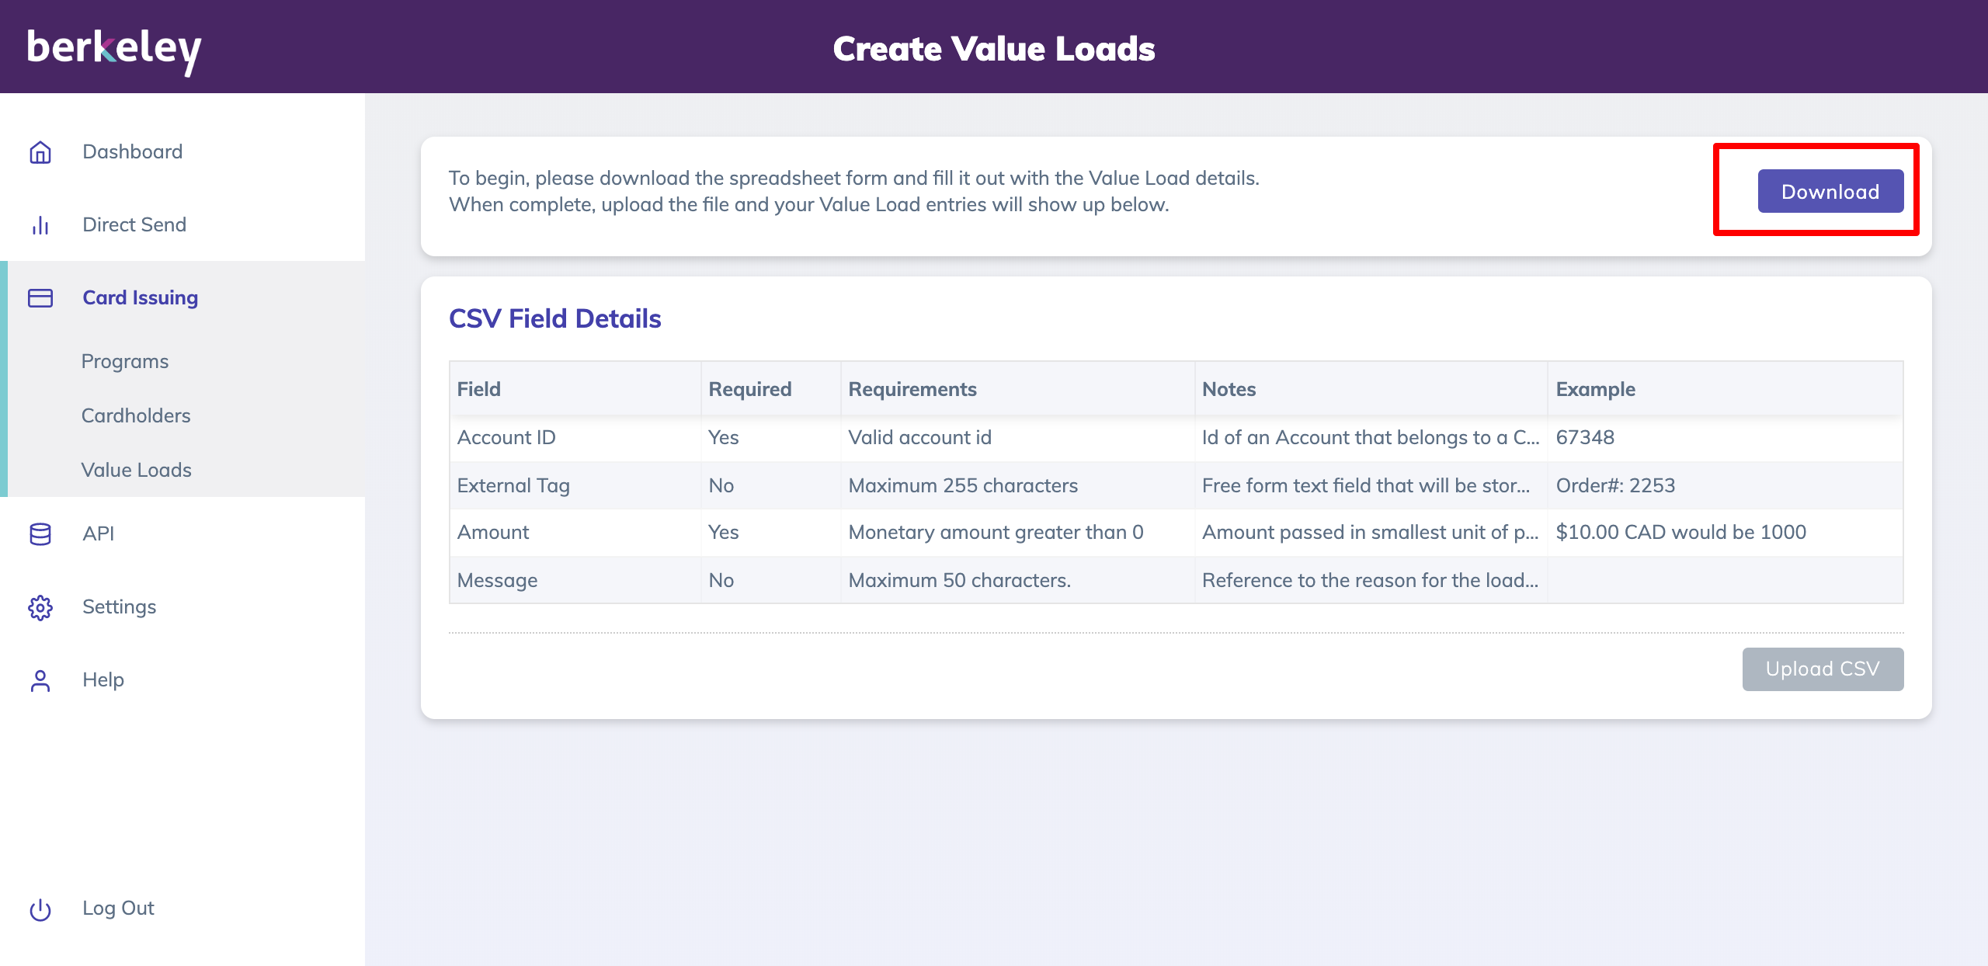The width and height of the screenshot is (1988, 966).
Task: Click the Help person icon
Action: point(40,680)
